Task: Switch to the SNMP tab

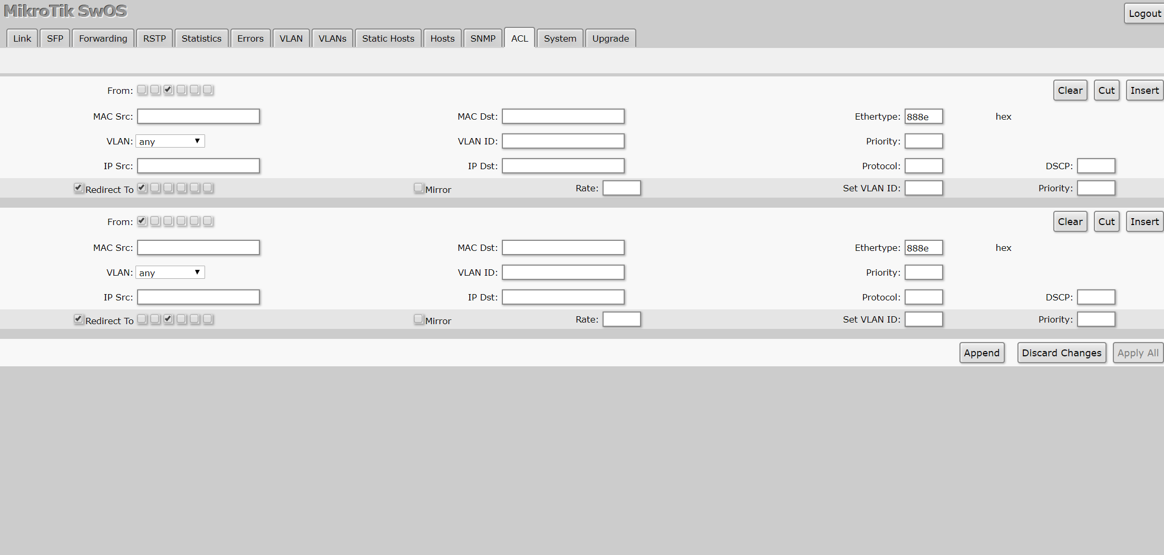Action: (x=483, y=38)
